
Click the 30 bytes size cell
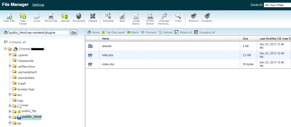tap(248, 64)
